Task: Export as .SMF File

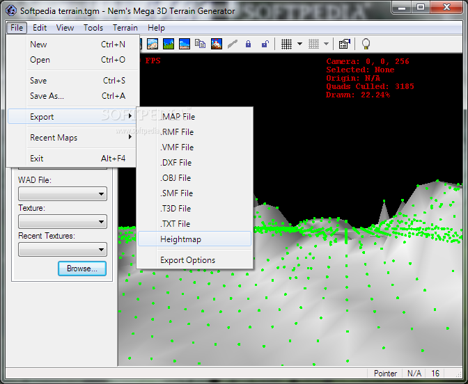Action: [194, 193]
